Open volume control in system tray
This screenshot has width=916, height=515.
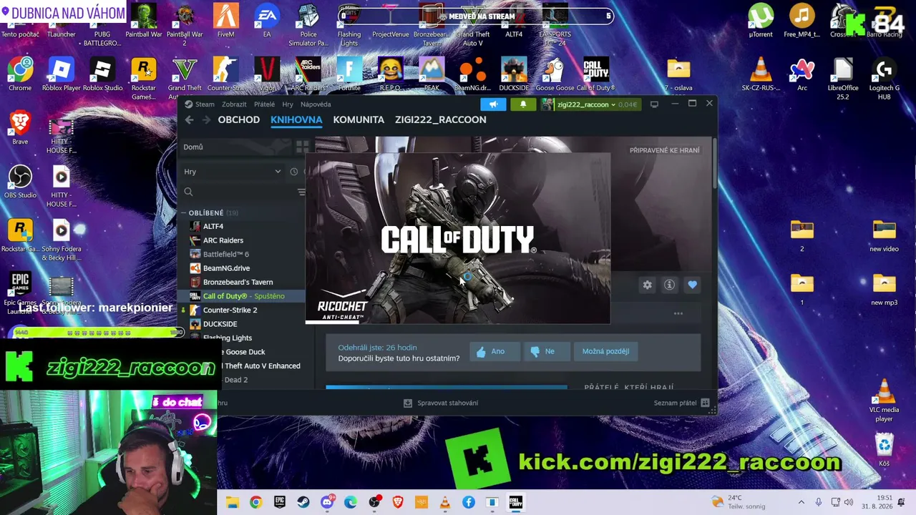pos(849,502)
